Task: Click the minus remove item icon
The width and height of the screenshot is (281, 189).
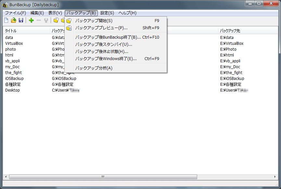Action: coord(39,20)
